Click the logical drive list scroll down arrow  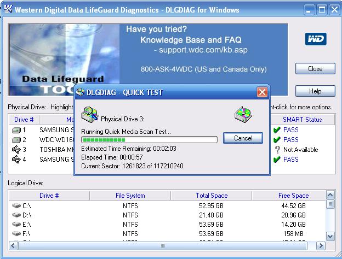coord(330,236)
